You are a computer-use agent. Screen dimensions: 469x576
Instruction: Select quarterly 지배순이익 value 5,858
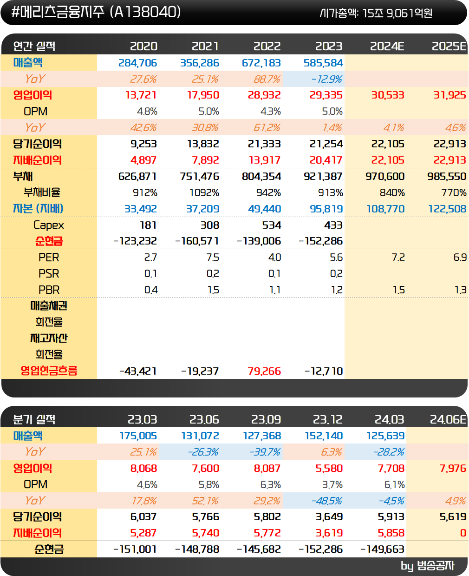(391, 533)
